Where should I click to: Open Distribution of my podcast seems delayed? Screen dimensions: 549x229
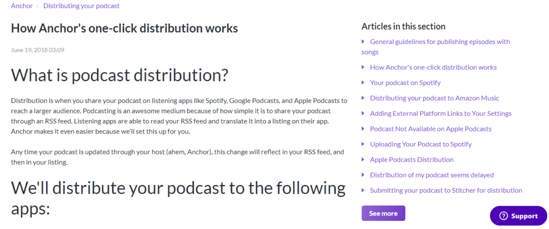coord(432,175)
